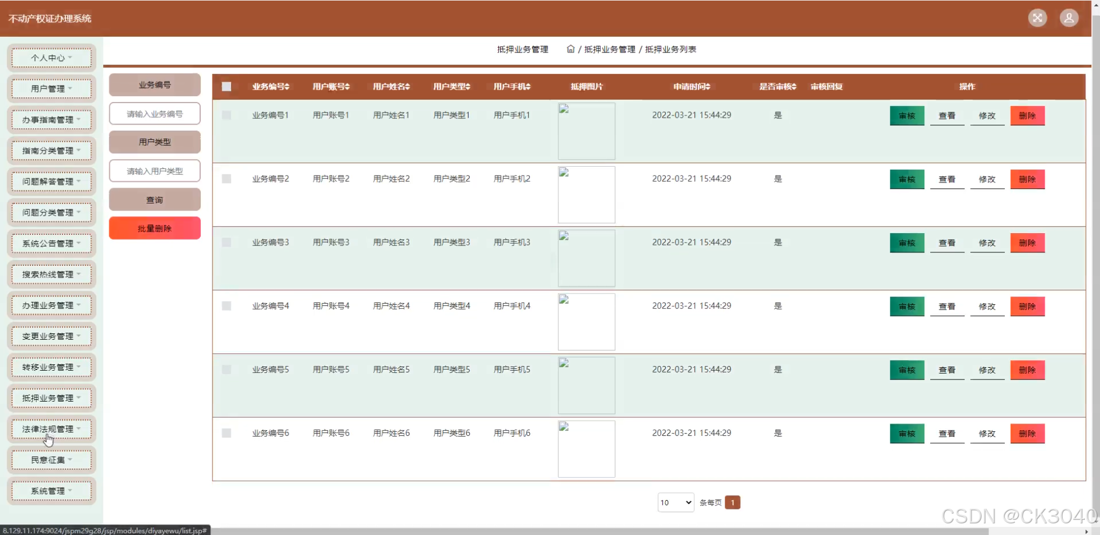This screenshot has width=1100, height=535.
Task: Focus the 请输入业务编号 input field
Action: pyautogui.click(x=155, y=114)
